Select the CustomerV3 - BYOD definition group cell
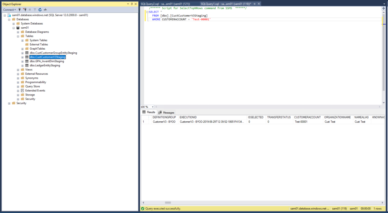The image size is (388, 213). click(164, 122)
